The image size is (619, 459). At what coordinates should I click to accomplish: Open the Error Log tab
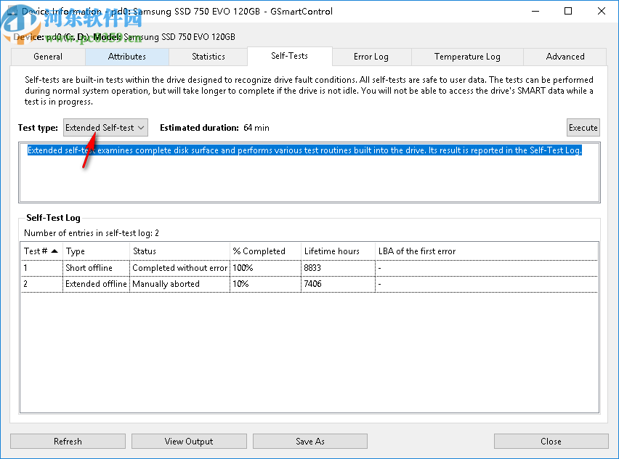[x=371, y=57]
